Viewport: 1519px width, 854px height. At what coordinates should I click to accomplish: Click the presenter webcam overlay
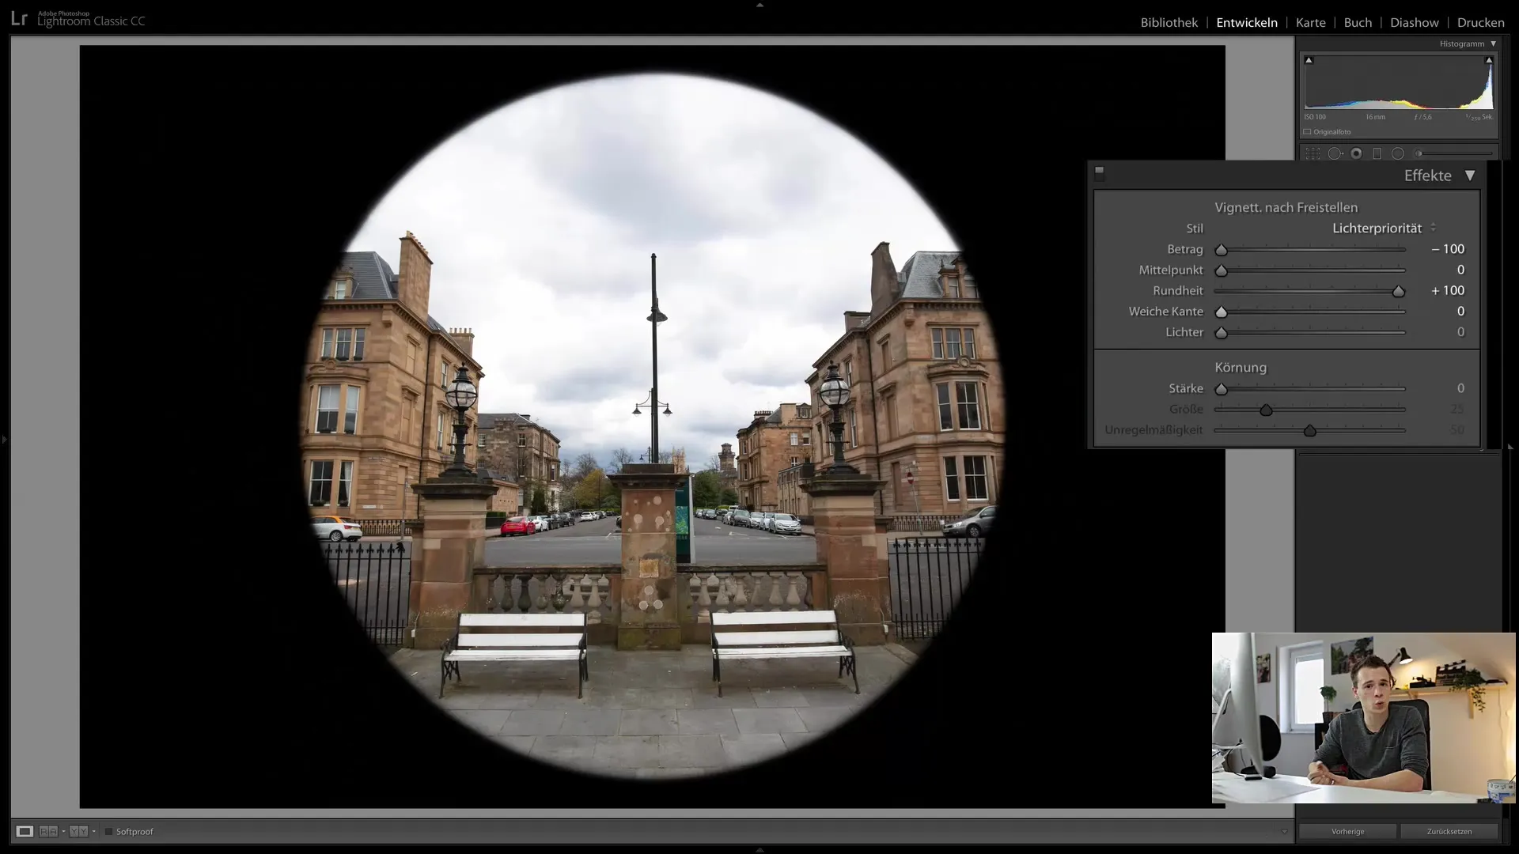(x=1363, y=718)
